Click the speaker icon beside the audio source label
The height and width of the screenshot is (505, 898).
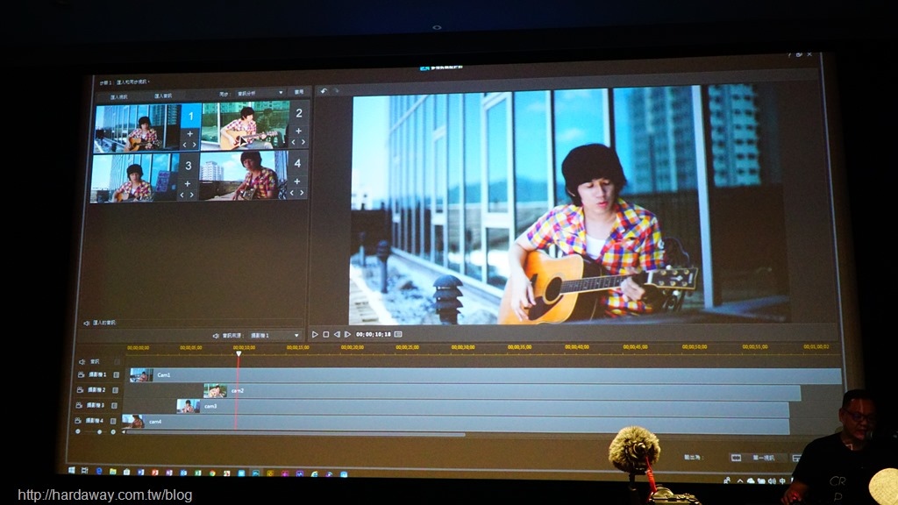click(x=216, y=336)
